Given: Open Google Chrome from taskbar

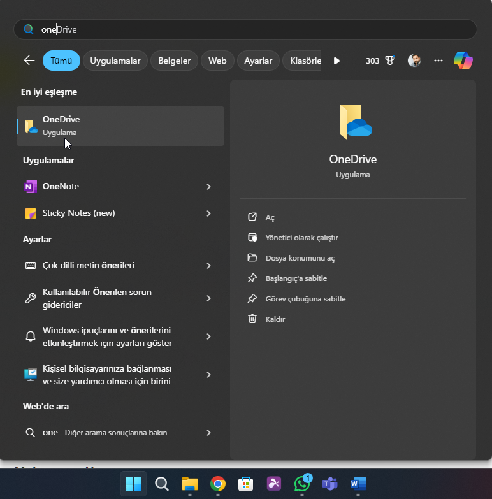Looking at the screenshot, I should [218, 484].
